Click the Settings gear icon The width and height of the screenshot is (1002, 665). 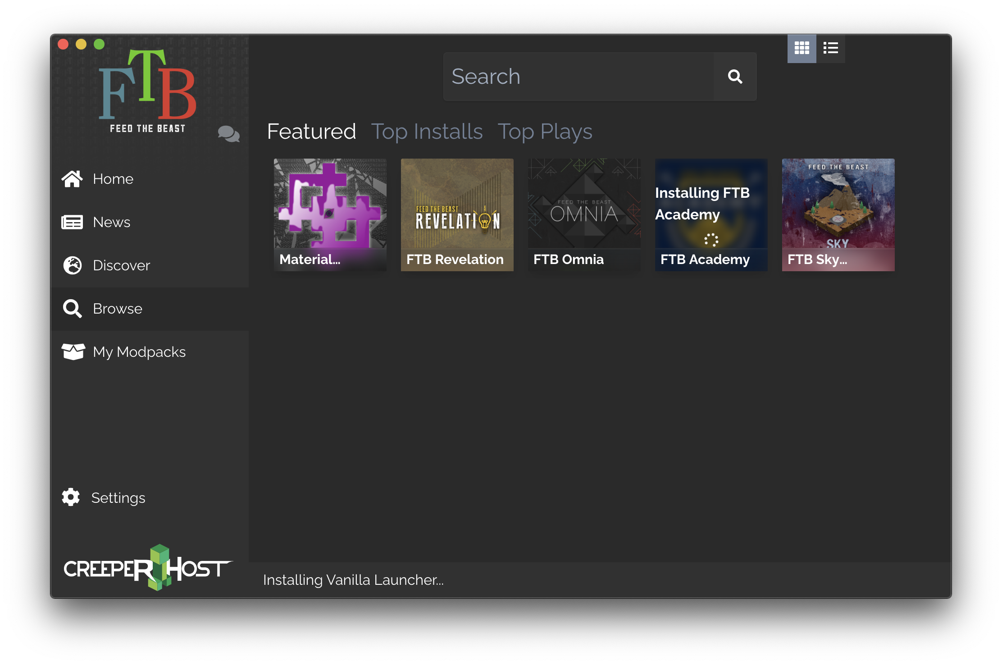click(x=73, y=497)
